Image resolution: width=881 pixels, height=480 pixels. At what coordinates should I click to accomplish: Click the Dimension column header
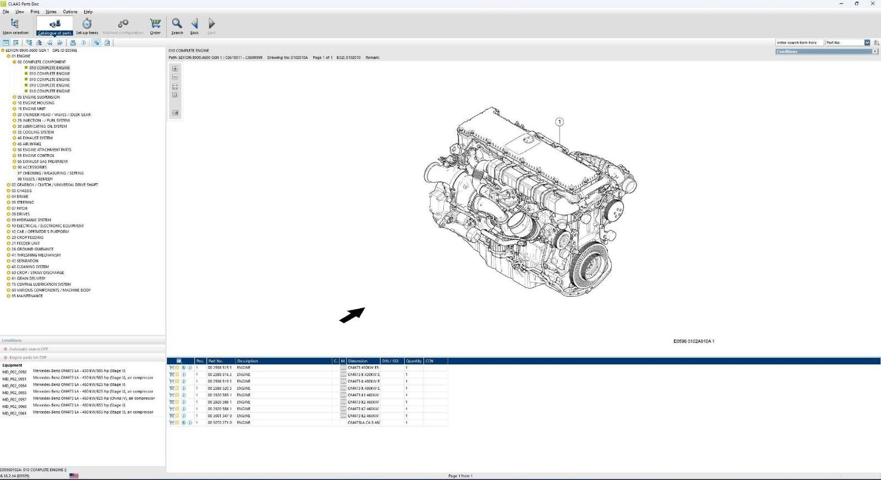(363, 361)
